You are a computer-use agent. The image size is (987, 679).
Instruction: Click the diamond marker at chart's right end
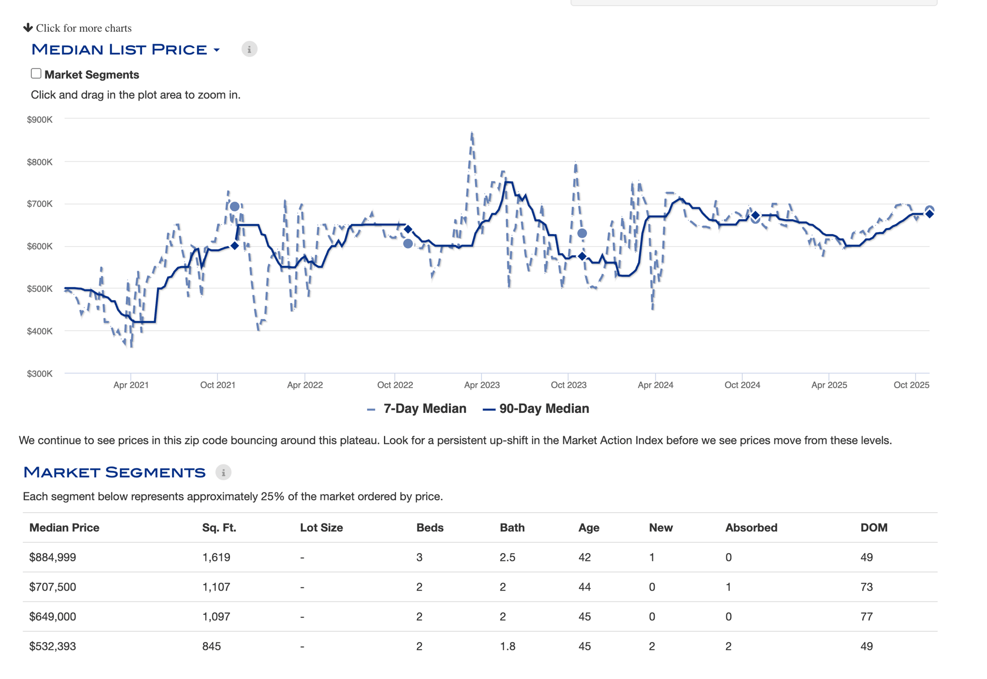tap(929, 214)
